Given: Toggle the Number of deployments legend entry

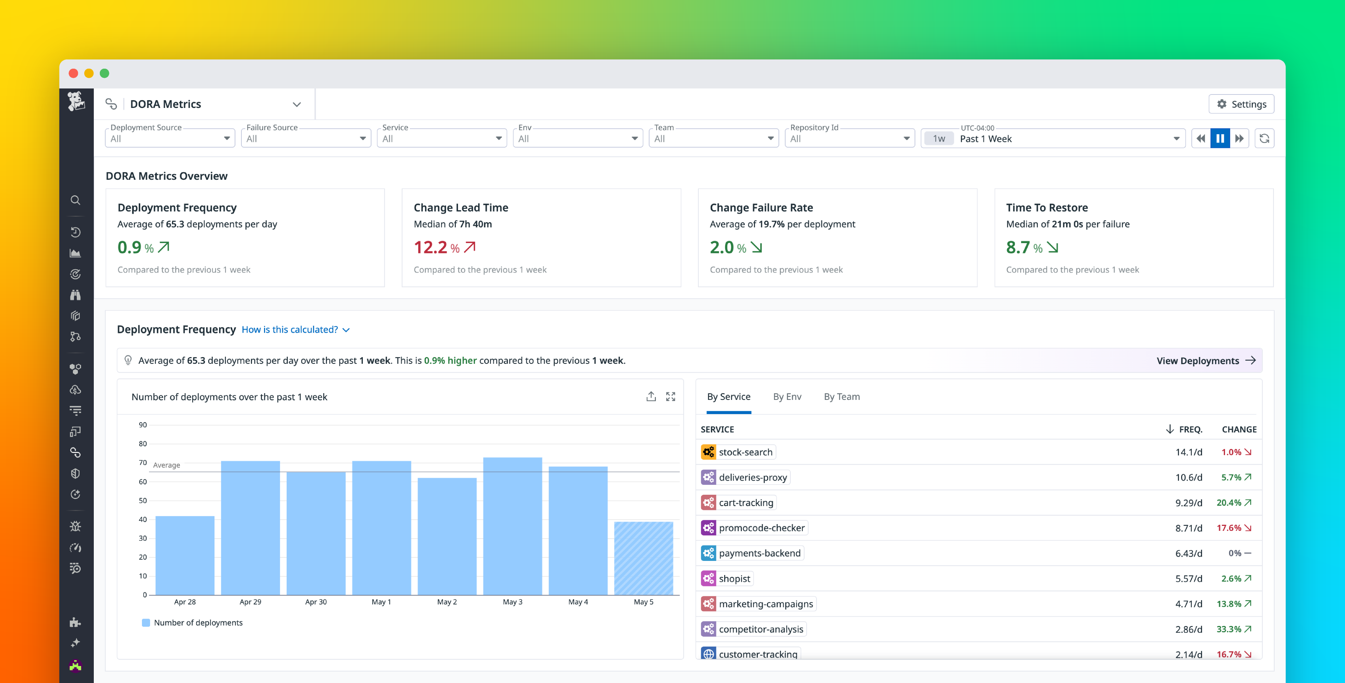Looking at the screenshot, I should pos(194,622).
